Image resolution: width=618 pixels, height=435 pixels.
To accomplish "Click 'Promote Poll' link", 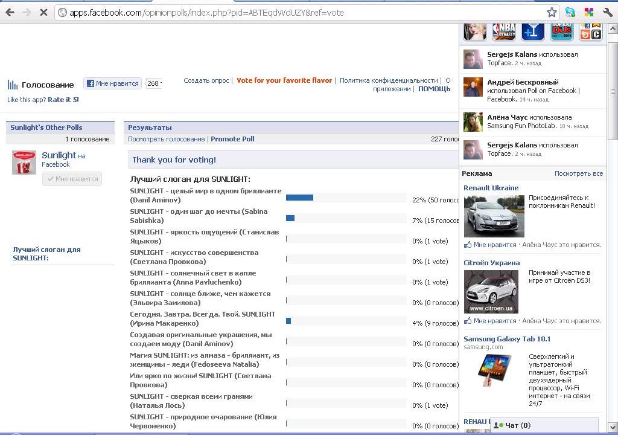I will [232, 139].
